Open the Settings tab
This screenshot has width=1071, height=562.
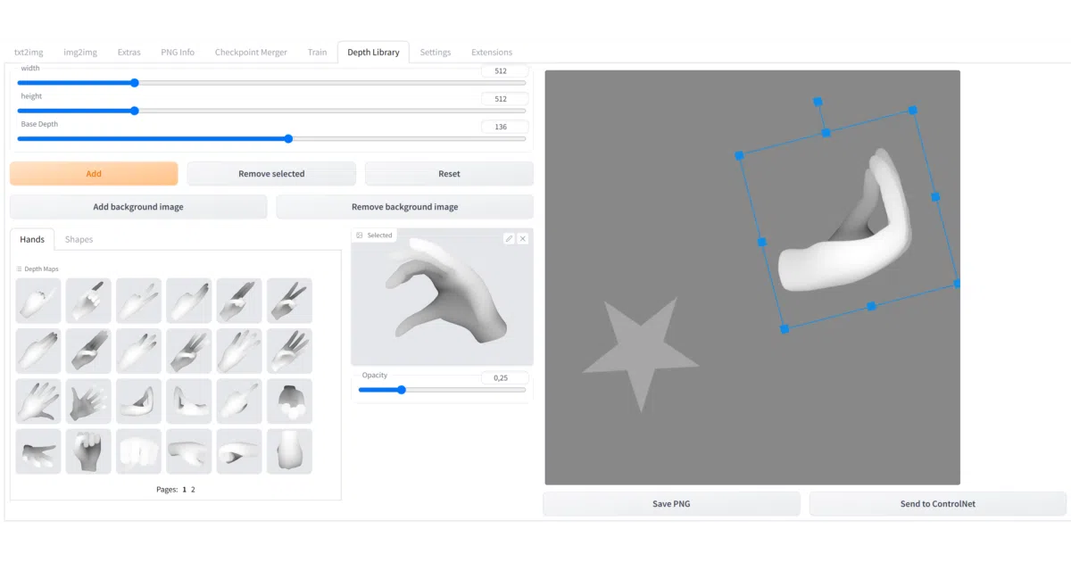tap(436, 53)
